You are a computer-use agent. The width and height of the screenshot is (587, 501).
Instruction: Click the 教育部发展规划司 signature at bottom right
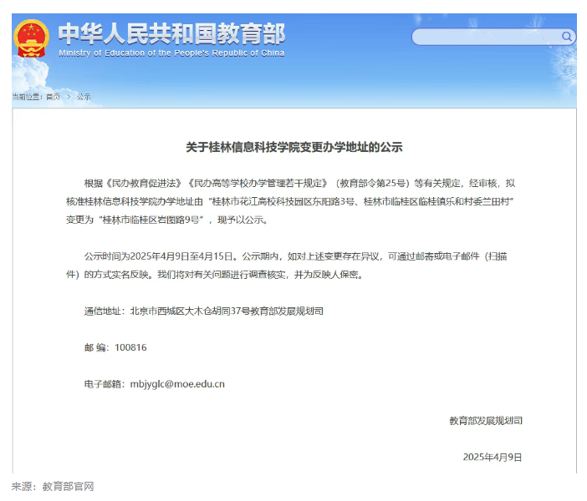click(485, 421)
